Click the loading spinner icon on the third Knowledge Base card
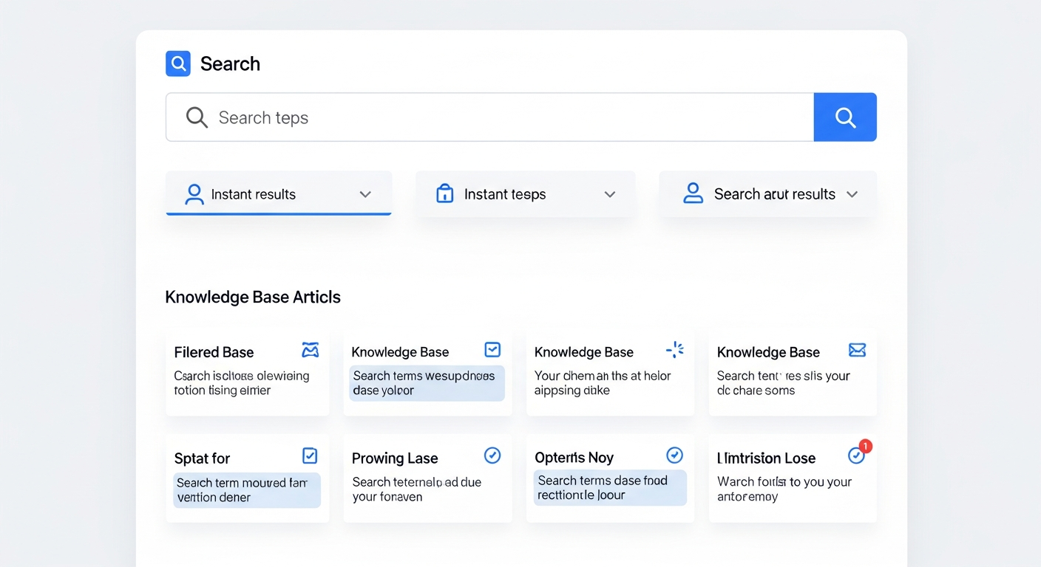 coord(674,350)
